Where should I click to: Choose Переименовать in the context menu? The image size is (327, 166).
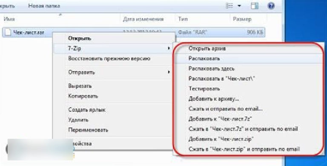pos(88,130)
